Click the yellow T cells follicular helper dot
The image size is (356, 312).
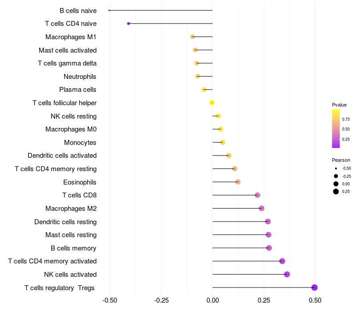click(212, 103)
